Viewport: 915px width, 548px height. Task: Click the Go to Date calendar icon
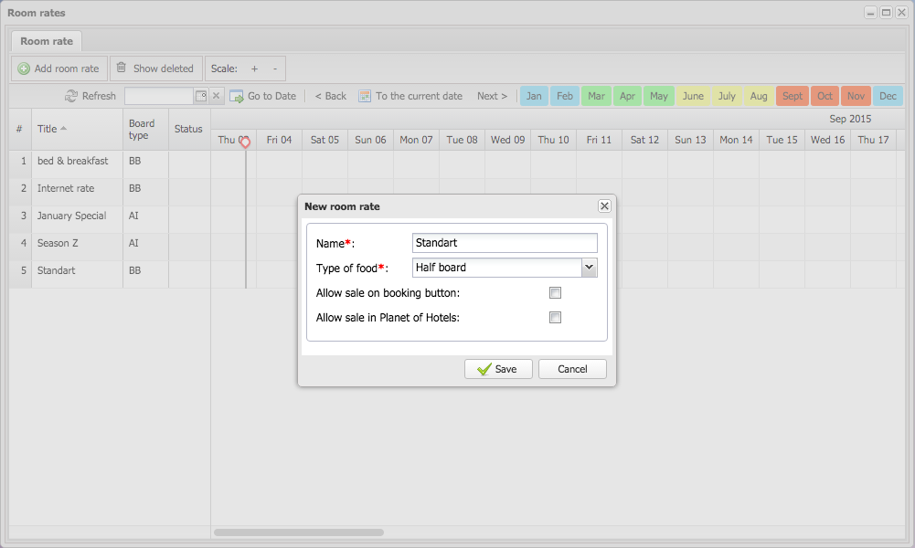(237, 96)
